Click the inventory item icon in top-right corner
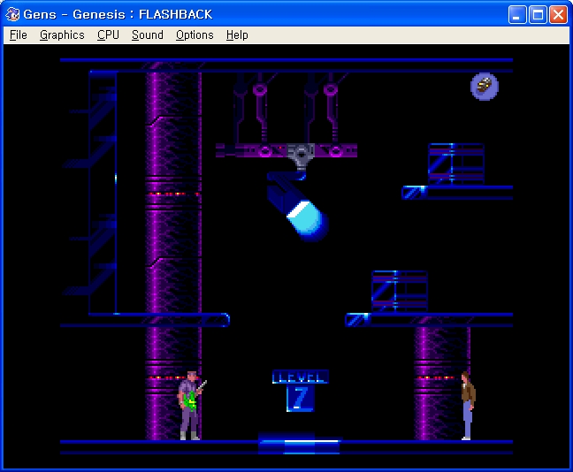 (x=484, y=86)
